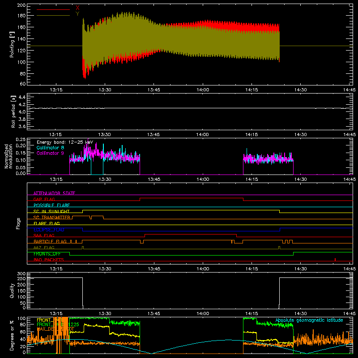
Task: Click the 'BAD PACKETS' flag label
Action: 49,260
